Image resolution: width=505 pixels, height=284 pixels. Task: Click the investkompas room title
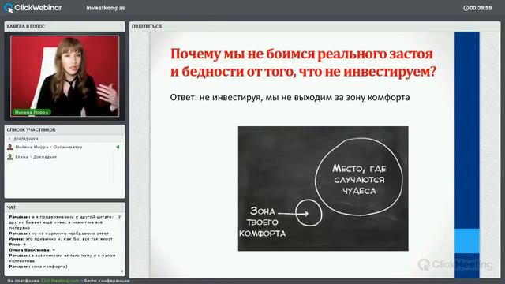pos(105,8)
